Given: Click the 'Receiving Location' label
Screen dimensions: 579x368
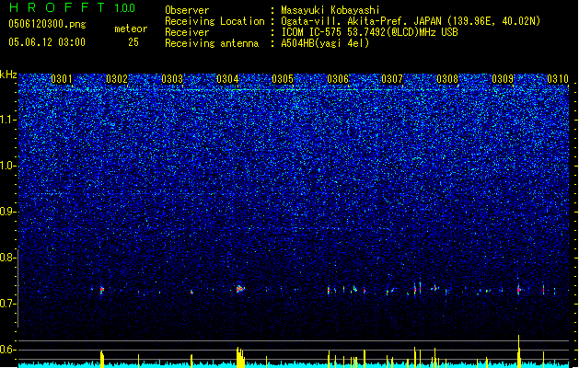Looking at the screenshot, I should (x=214, y=21).
